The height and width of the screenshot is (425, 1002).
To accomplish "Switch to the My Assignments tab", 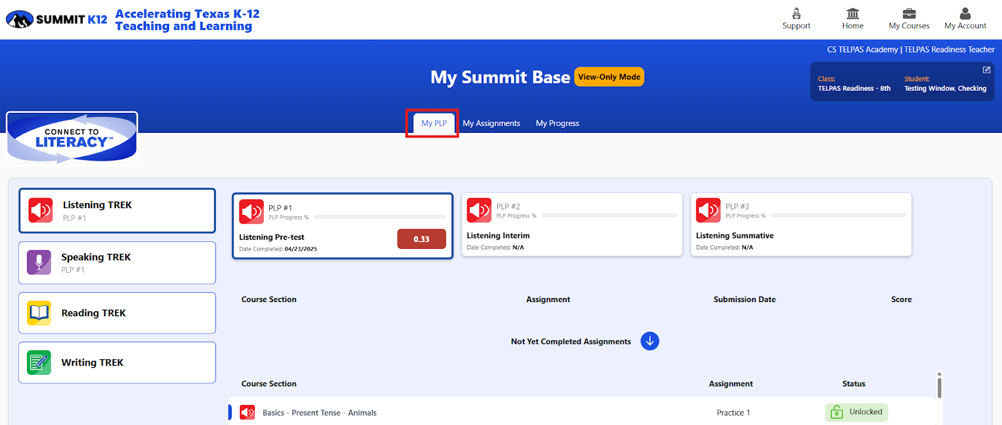I will click(x=492, y=123).
